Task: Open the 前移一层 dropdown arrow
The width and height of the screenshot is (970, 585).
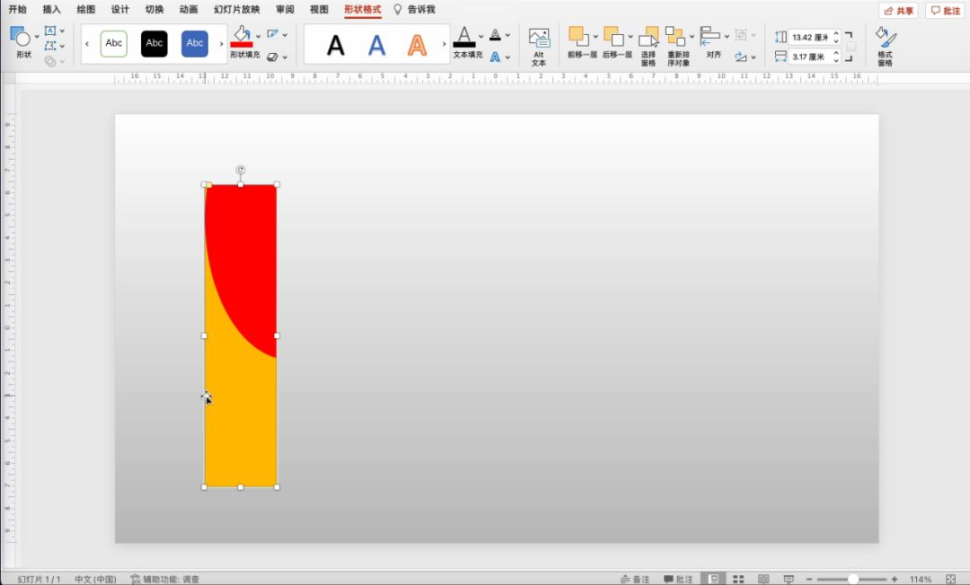Action: [x=595, y=37]
